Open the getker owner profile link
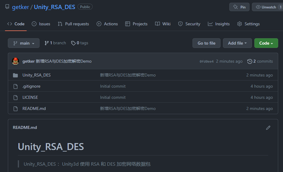Image resolution: width=283 pixels, height=172 pixels. (20, 7)
